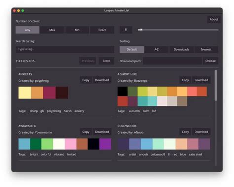234x187 pixels.
Task: Download the Anxietas palette
Action: tap(102, 80)
